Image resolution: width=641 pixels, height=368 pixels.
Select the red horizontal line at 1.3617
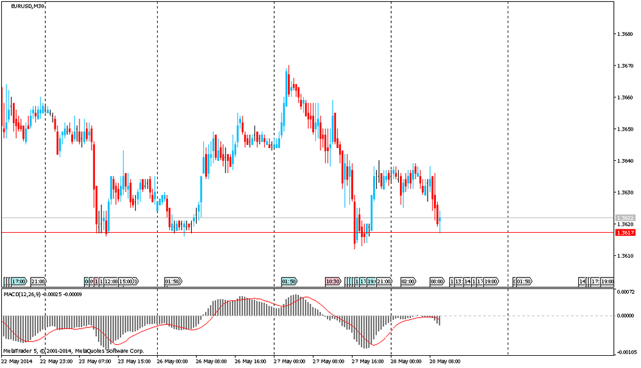[x=256, y=232]
